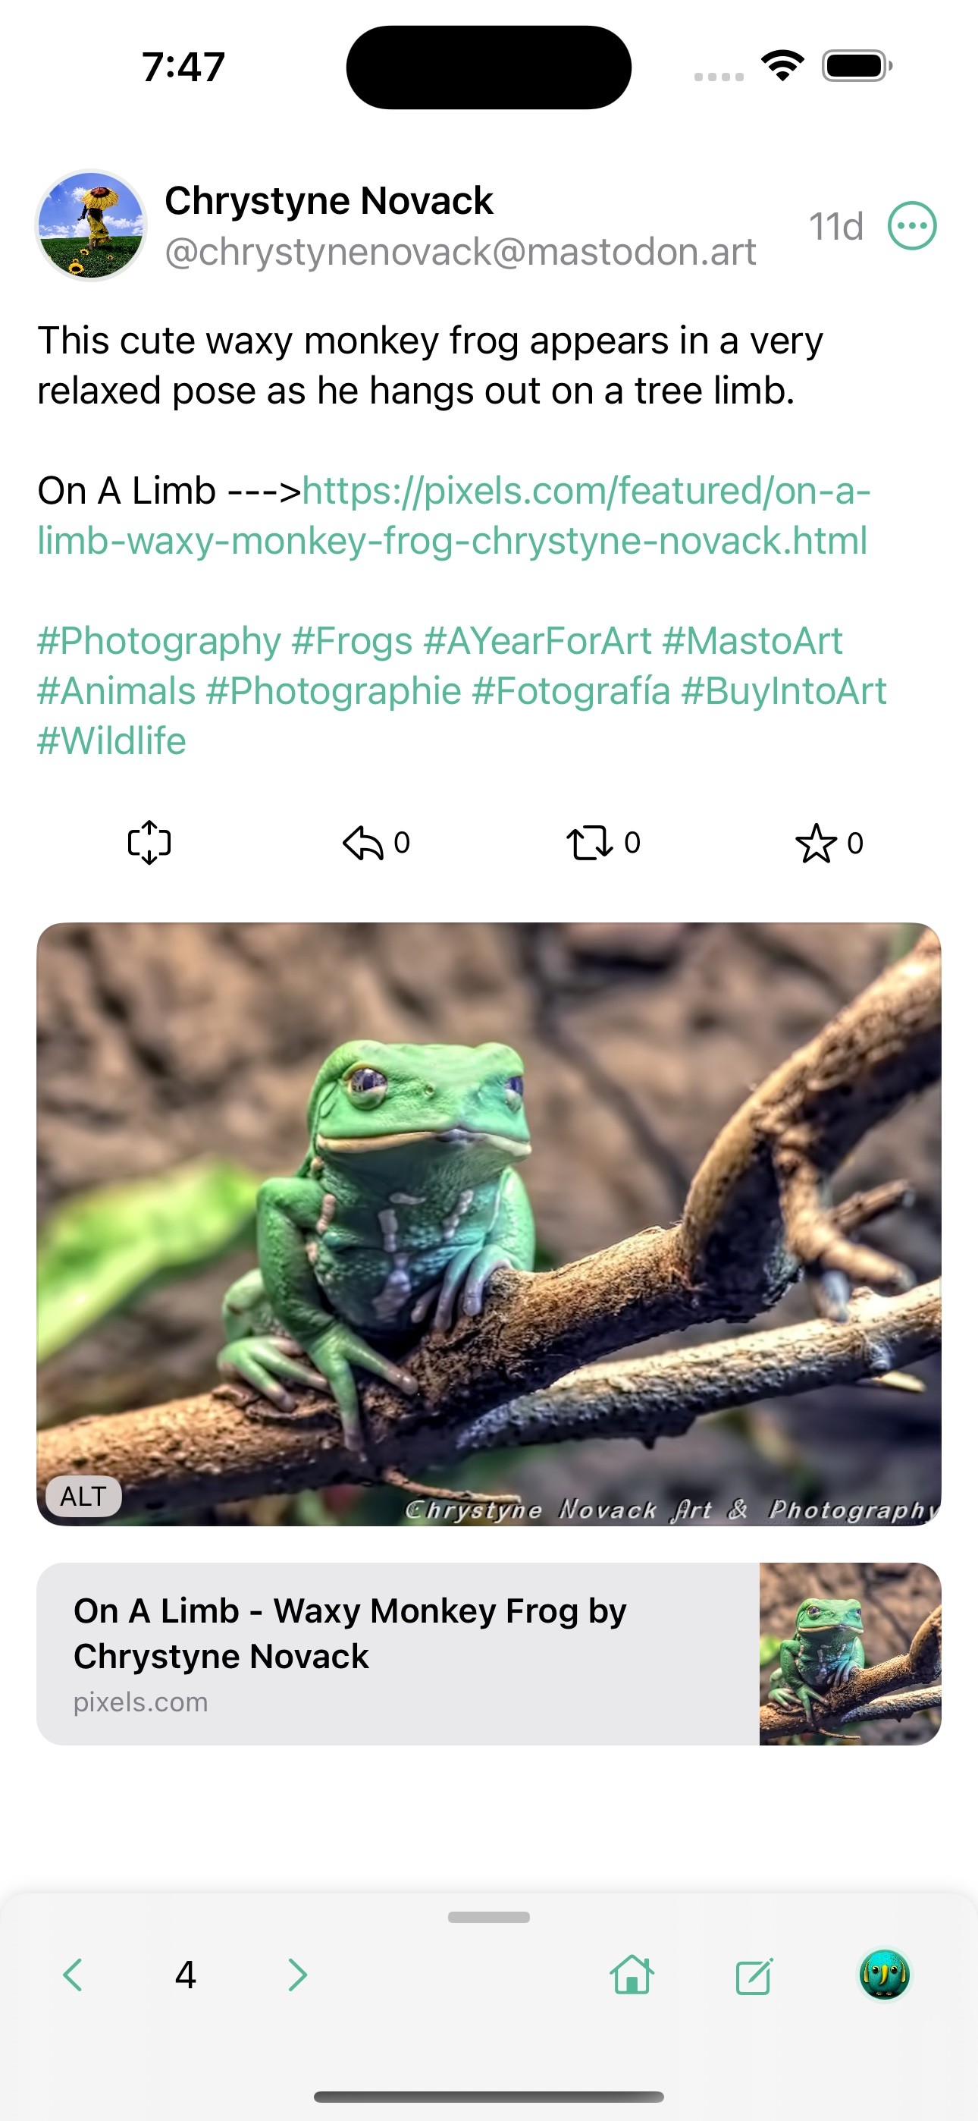The height and width of the screenshot is (2121, 978).
Task: Go forward with the right chevron
Action: tap(297, 1975)
